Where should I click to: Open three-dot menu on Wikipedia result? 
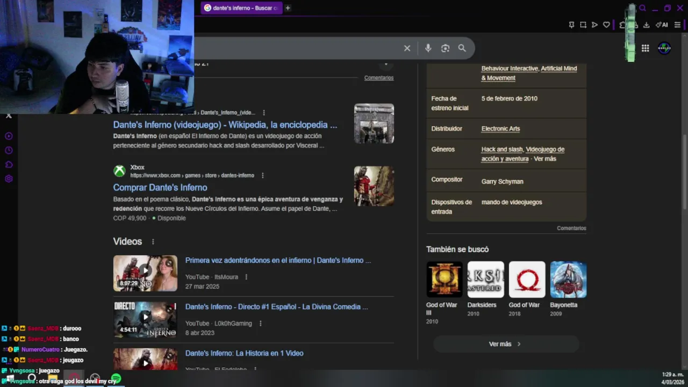[263, 113]
